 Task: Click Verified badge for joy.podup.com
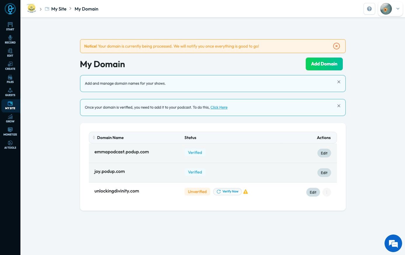[195, 172]
